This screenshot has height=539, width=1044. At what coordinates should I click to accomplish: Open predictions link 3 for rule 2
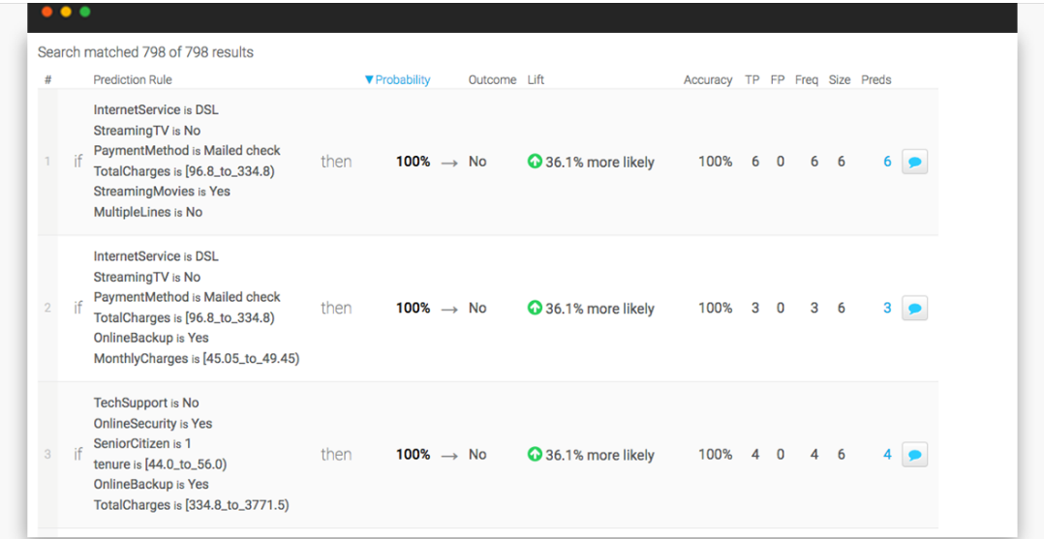887,308
